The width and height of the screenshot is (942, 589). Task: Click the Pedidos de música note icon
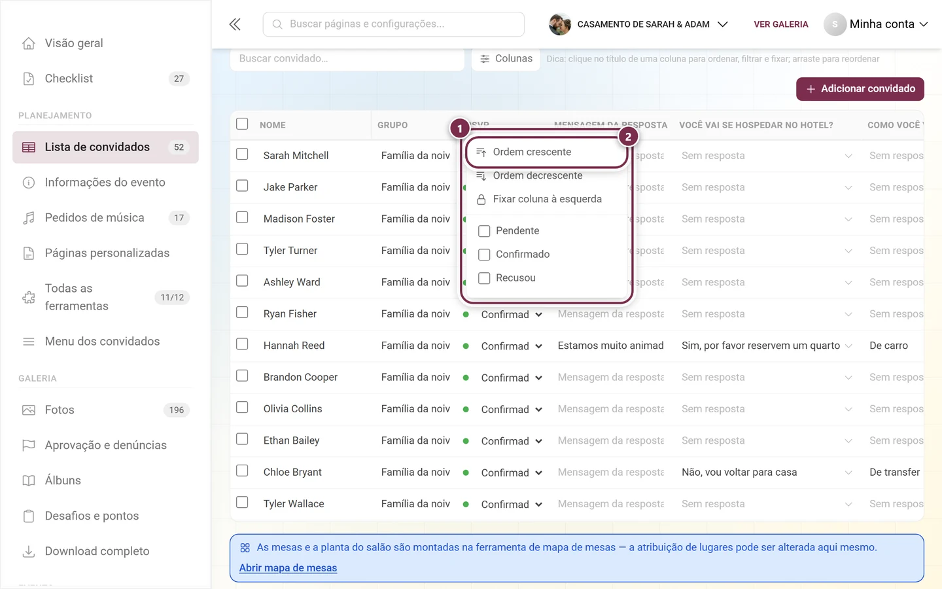29,218
